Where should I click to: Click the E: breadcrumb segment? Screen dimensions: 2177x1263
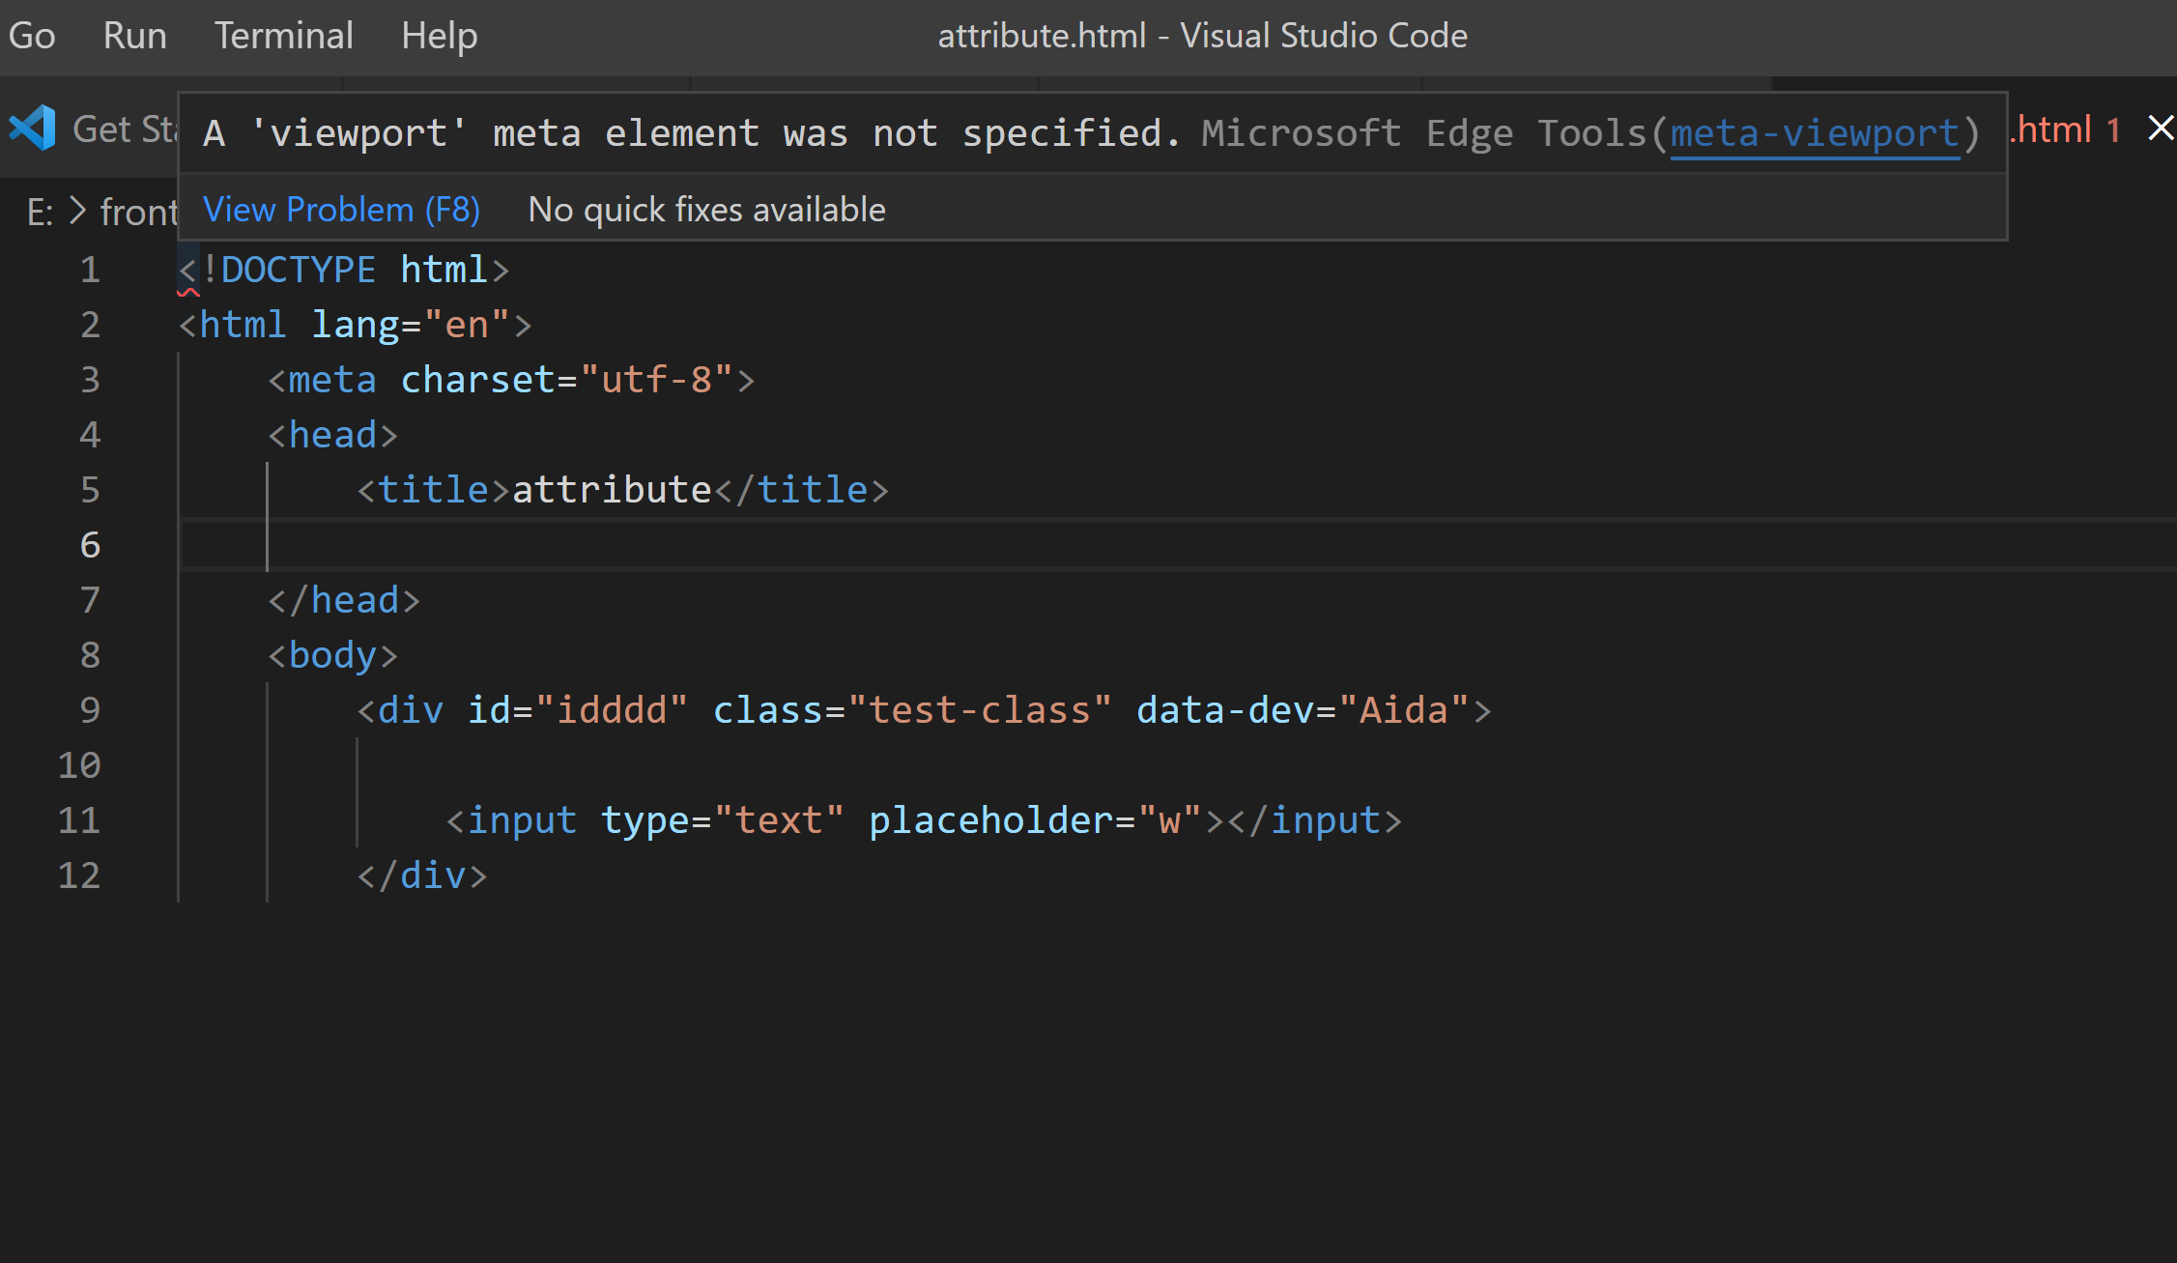click(40, 212)
